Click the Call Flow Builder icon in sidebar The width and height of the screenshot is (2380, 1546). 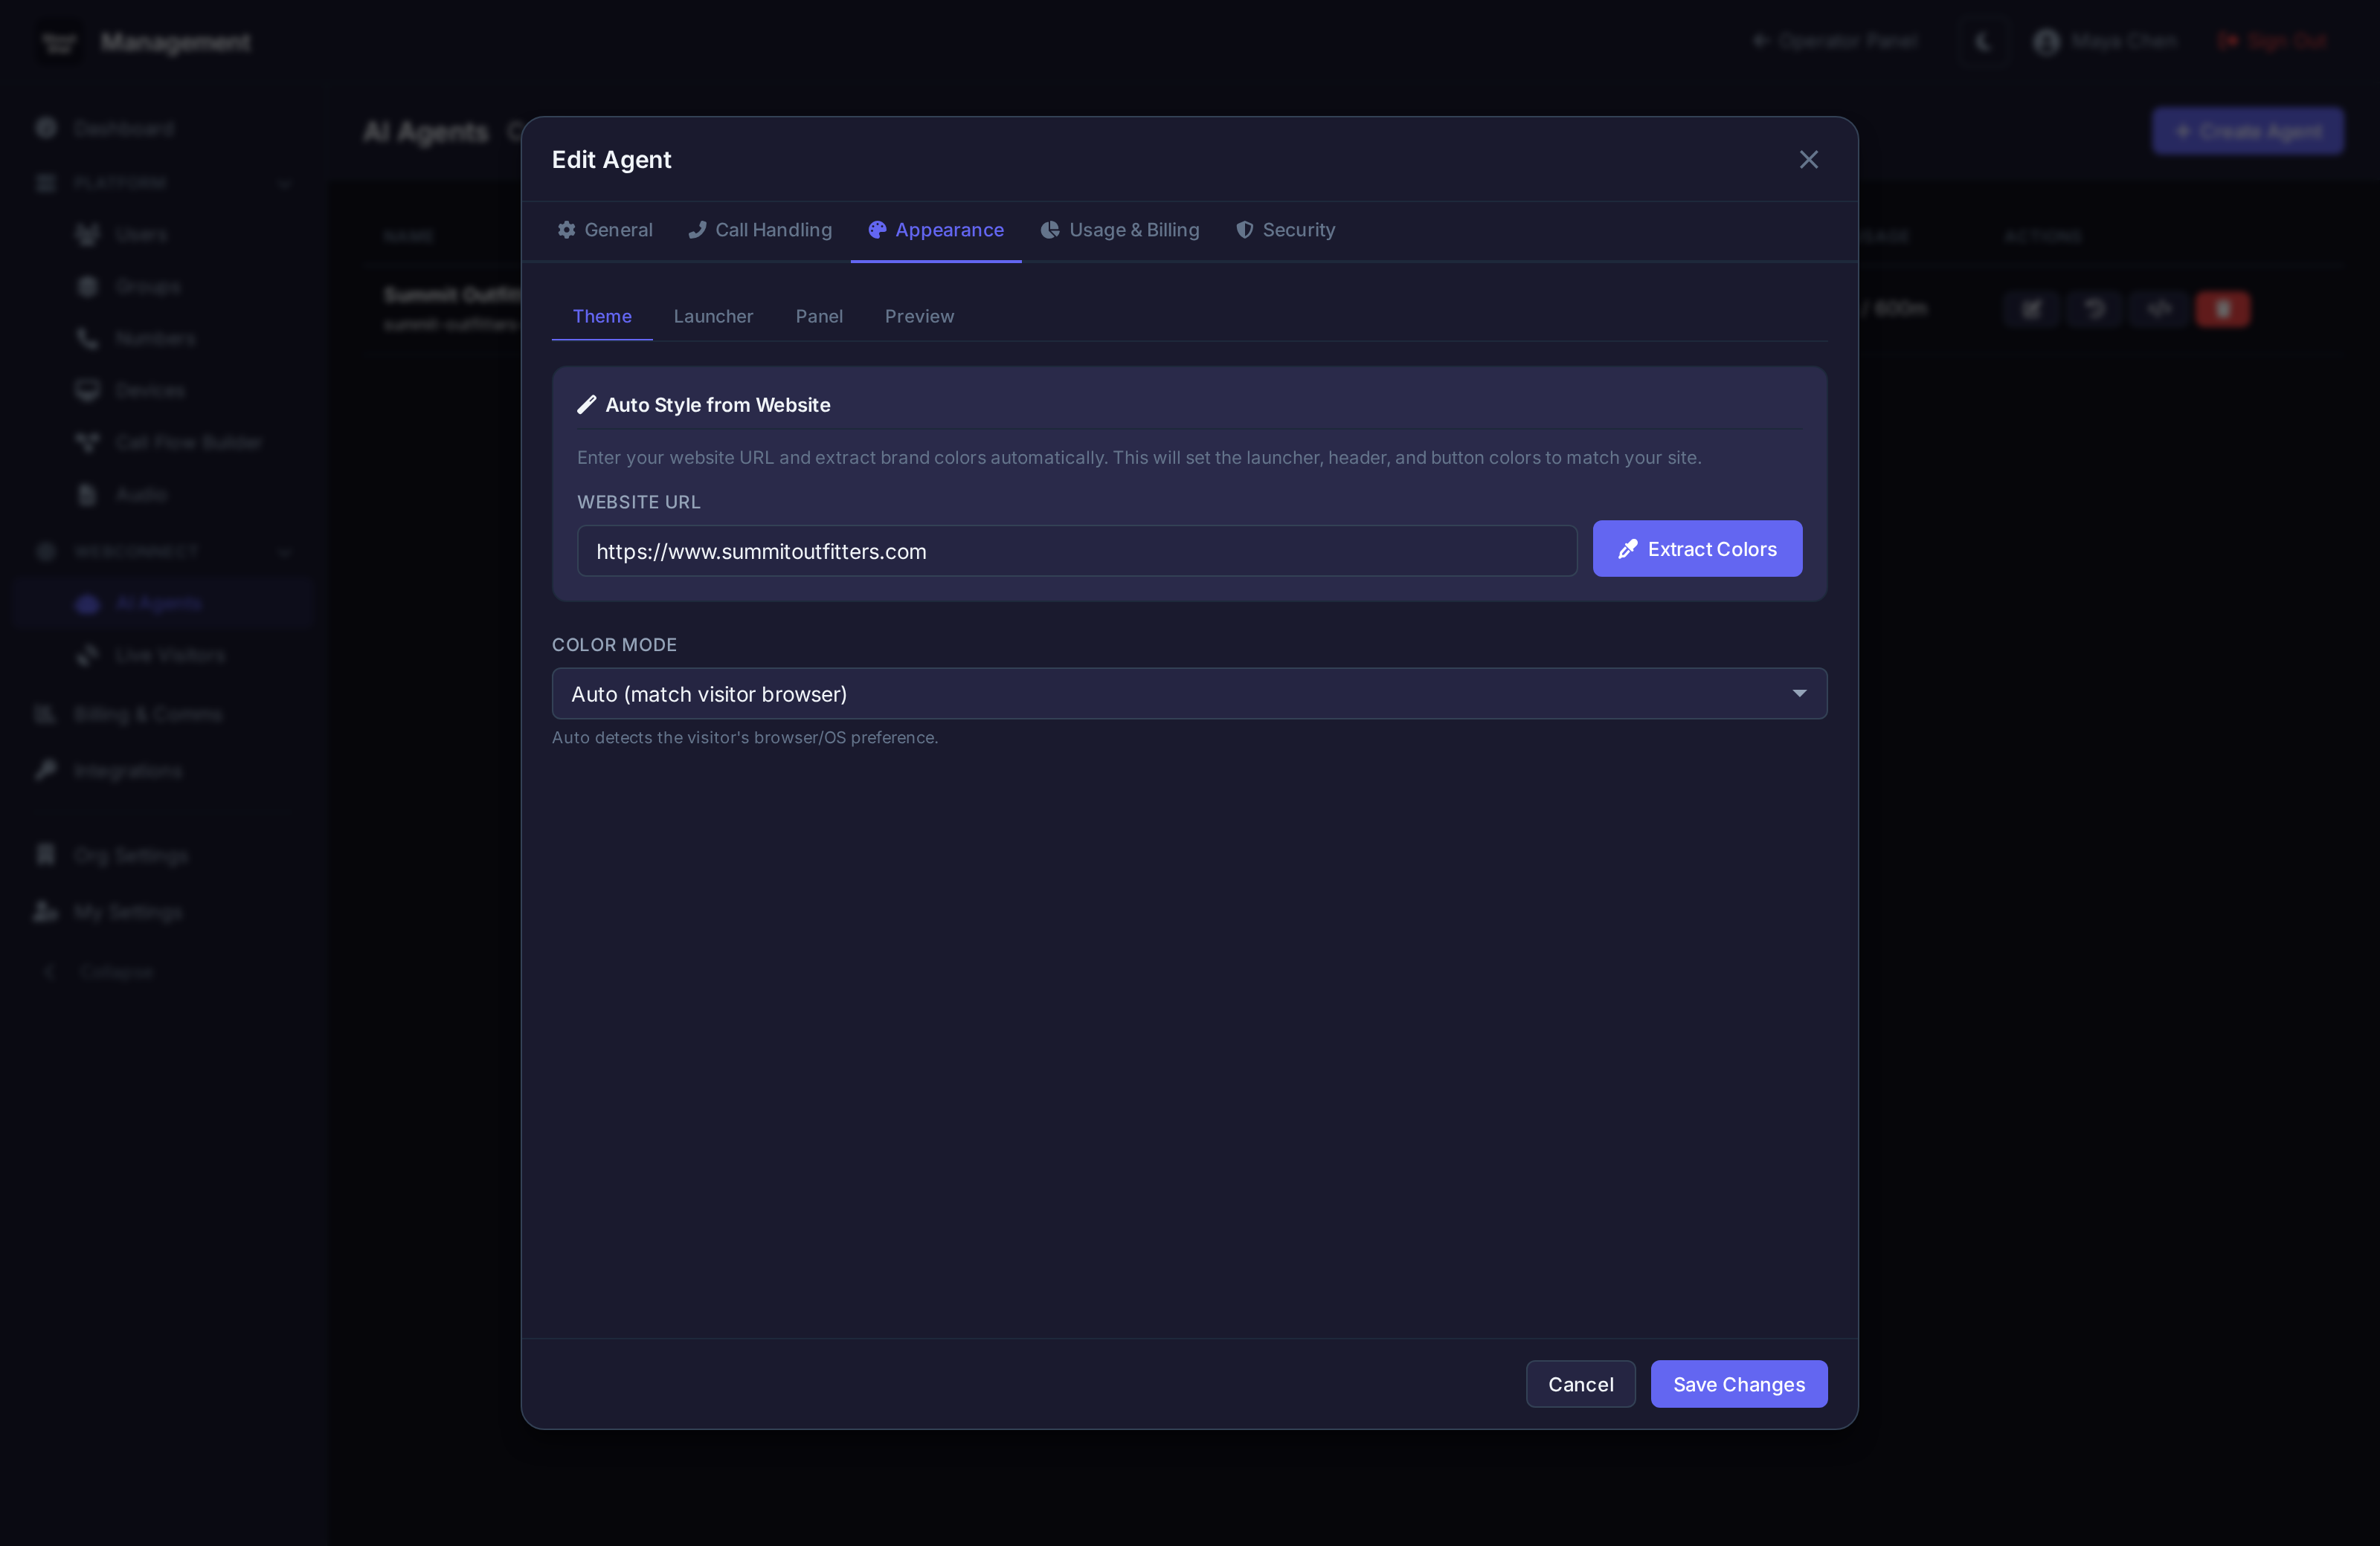(88, 442)
